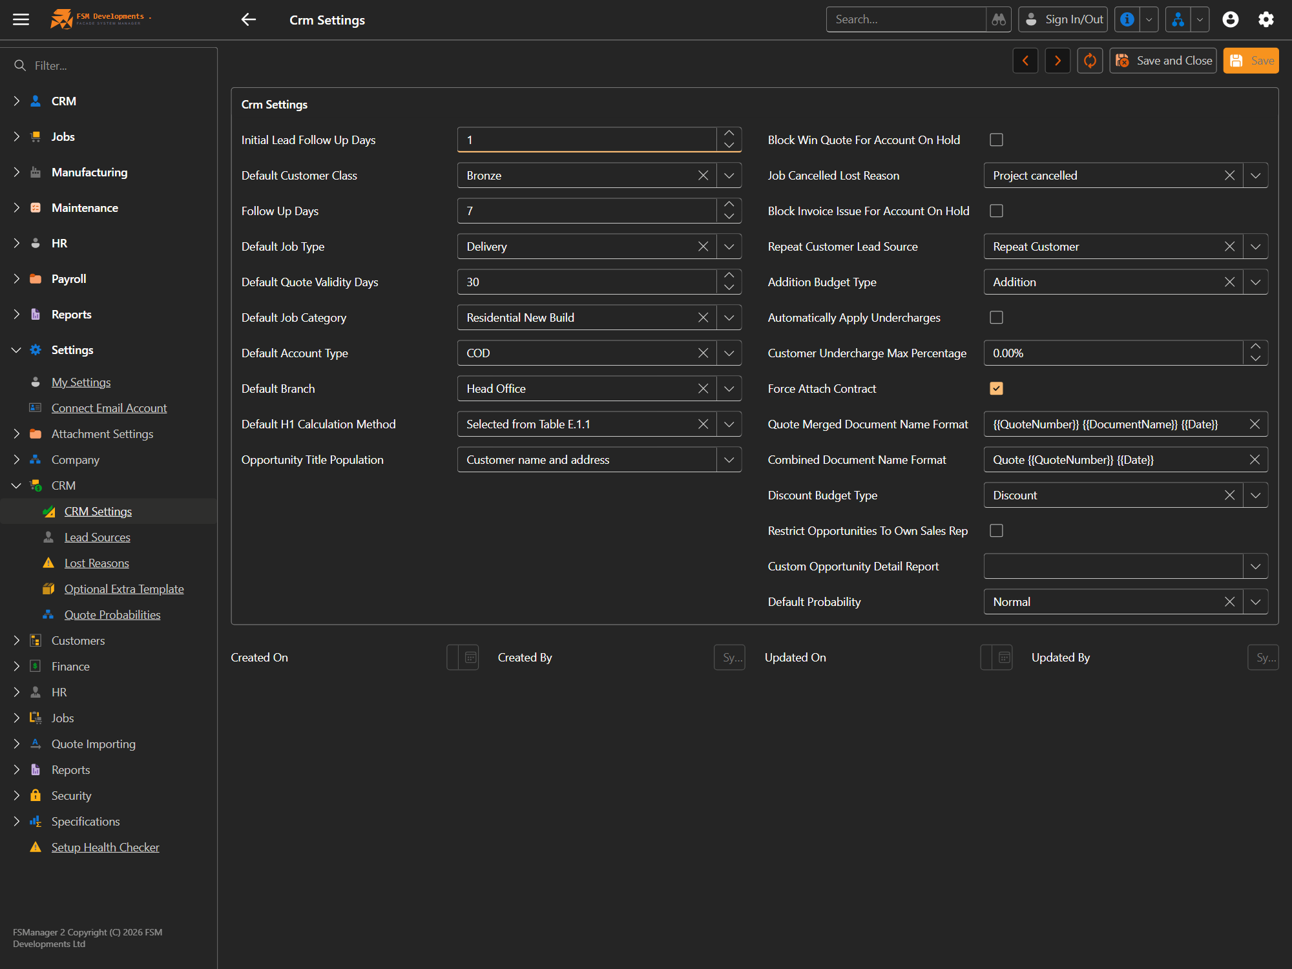Clear the Default Branch value
1292x969 pixels.
[x=703, y=388]
